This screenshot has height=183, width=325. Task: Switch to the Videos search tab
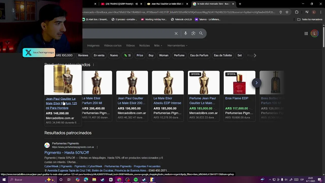coord(130,45)
